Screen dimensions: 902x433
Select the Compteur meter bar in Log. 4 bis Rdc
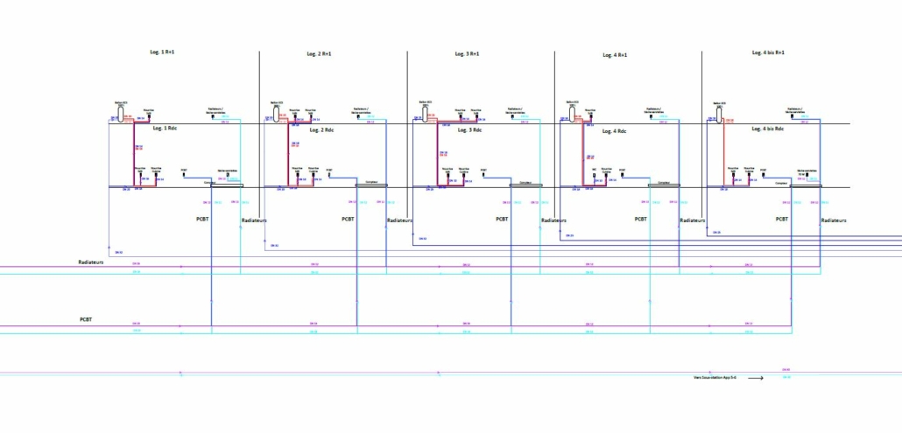[806, 186]
